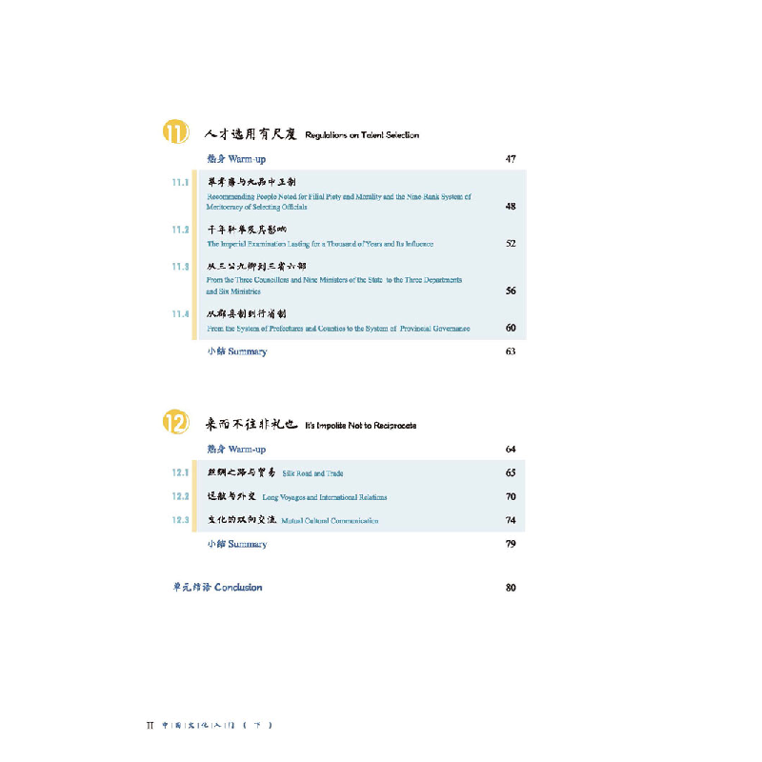Click page number 48
762x762 pixels.
pyautogui.click(x=511, y=206)
